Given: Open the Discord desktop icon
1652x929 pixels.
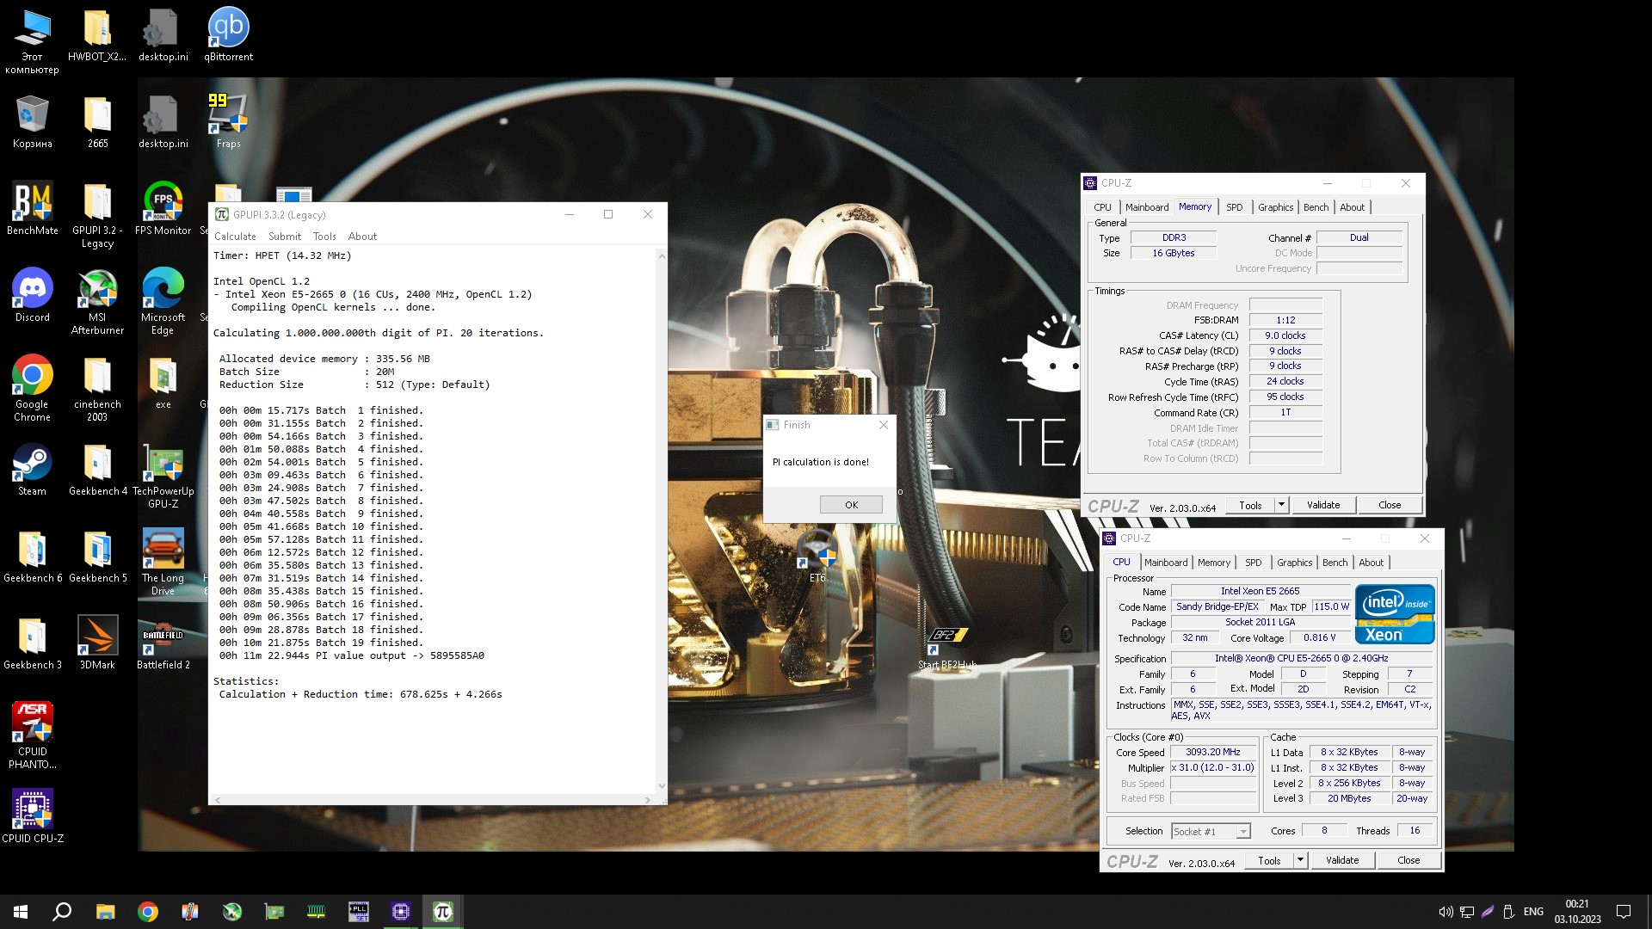Looking at the screenshot, I should [33, 295].
